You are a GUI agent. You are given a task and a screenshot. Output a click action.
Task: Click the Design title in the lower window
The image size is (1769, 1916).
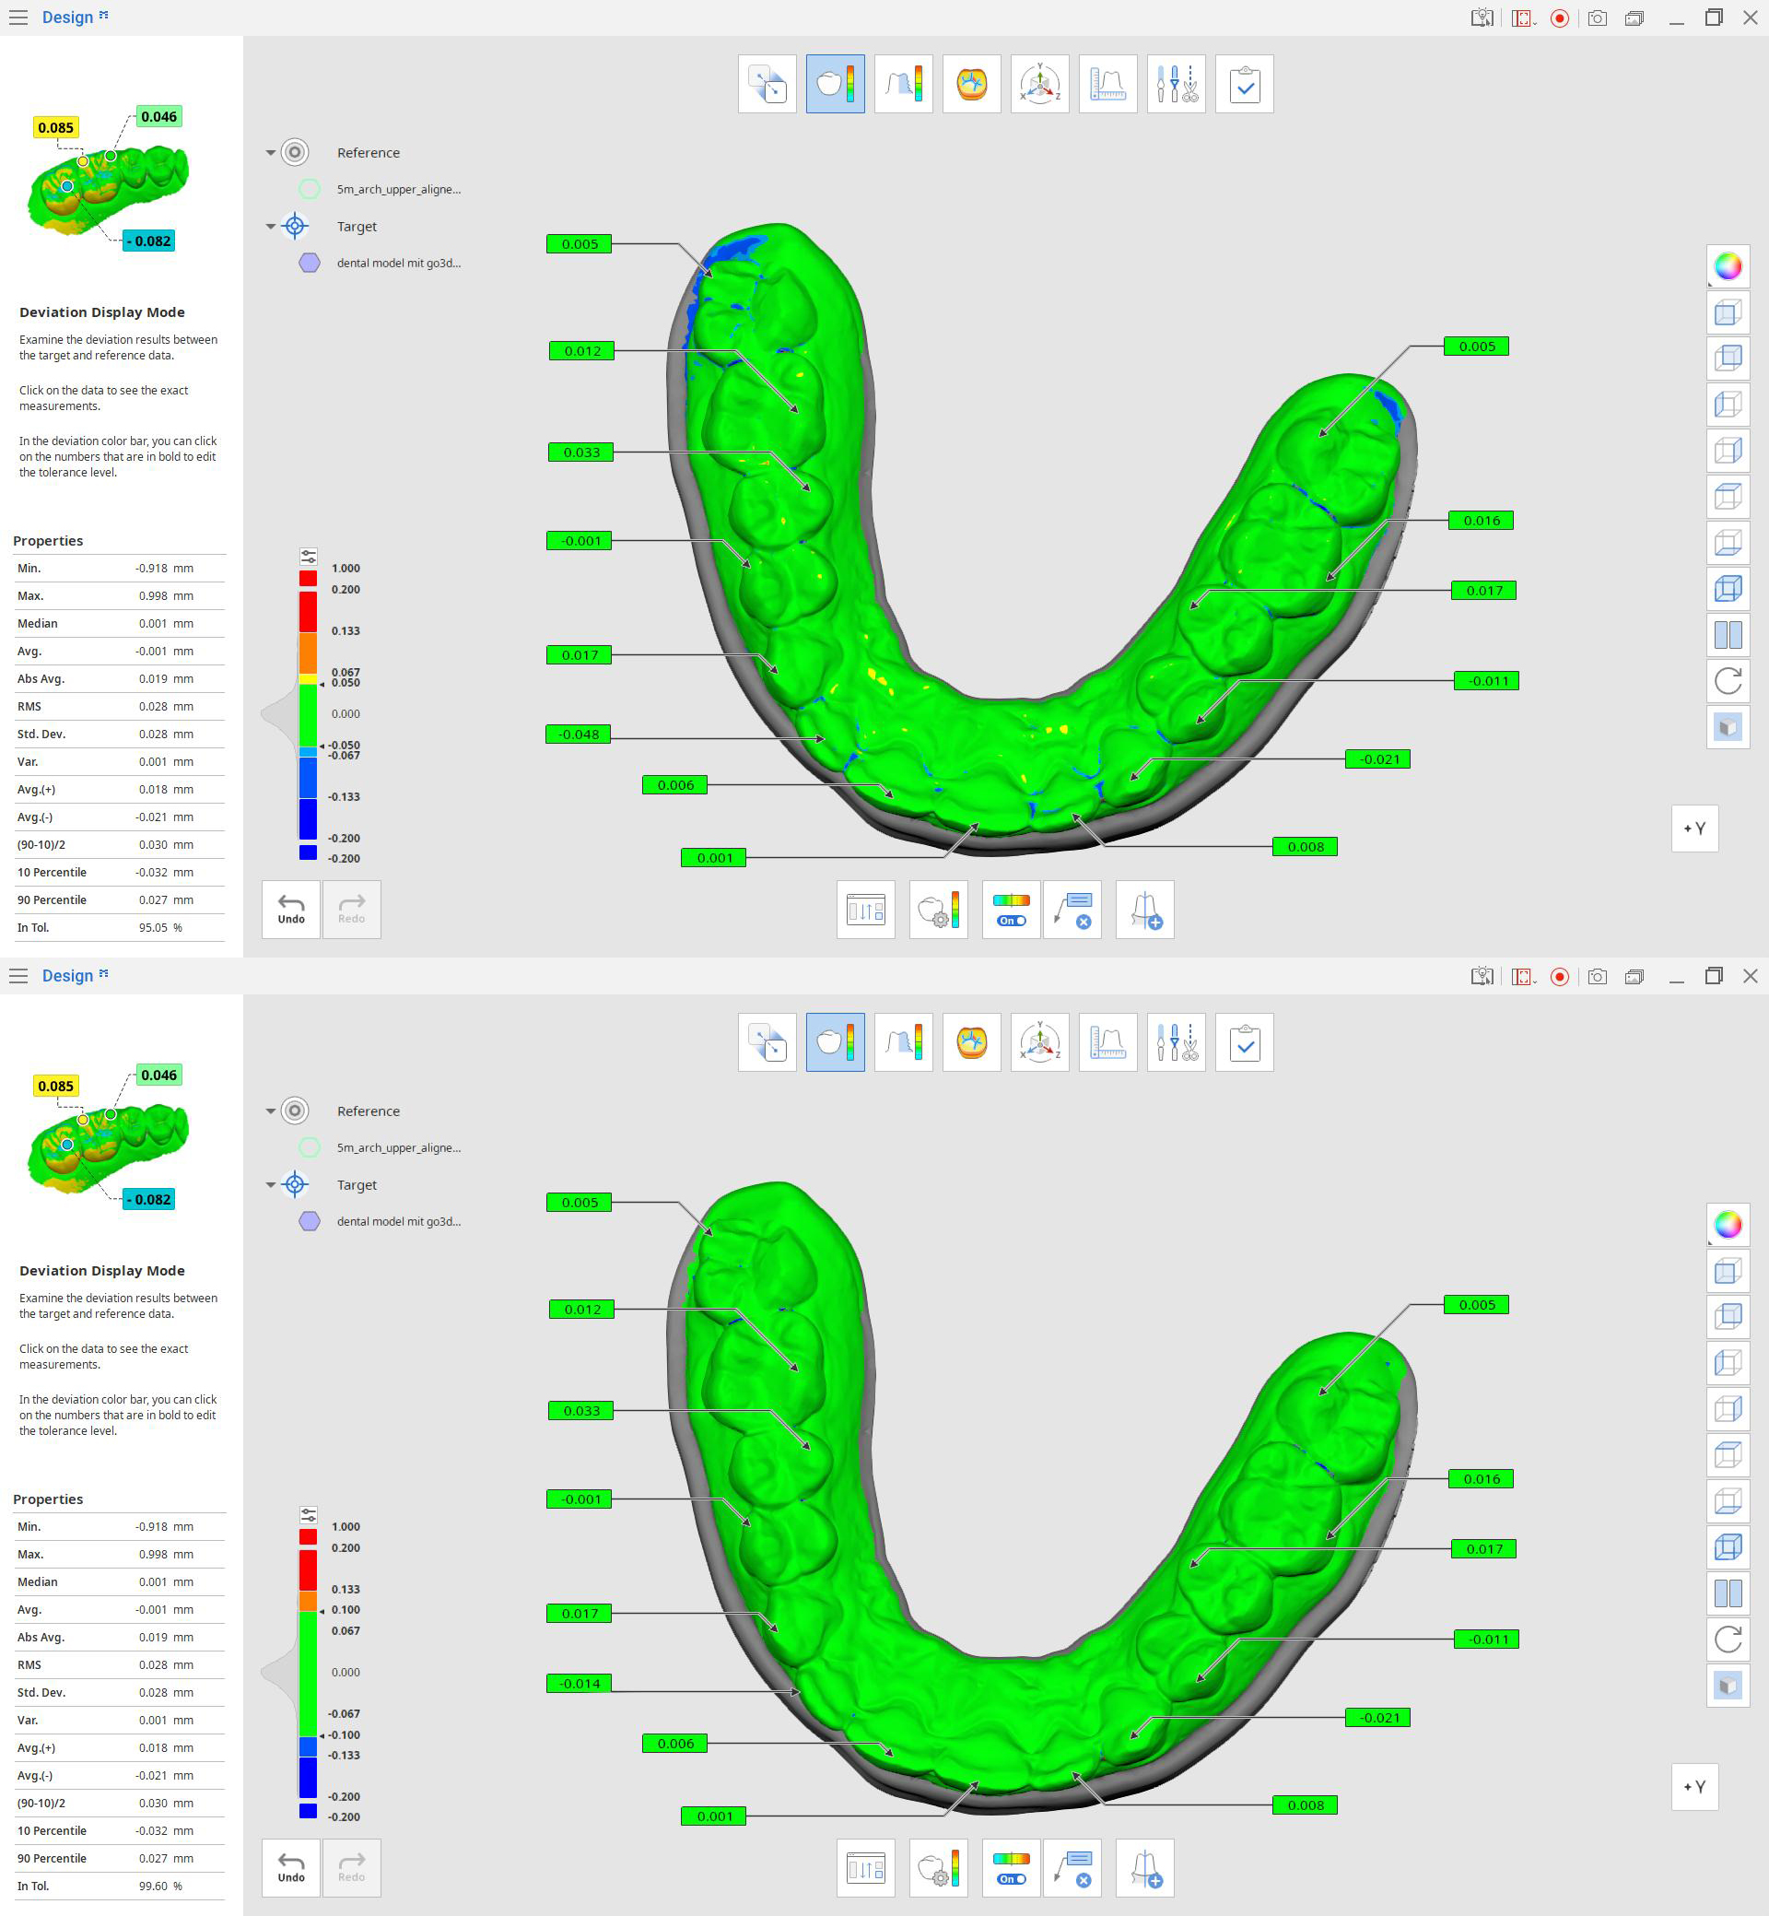[x=67, y=976]
